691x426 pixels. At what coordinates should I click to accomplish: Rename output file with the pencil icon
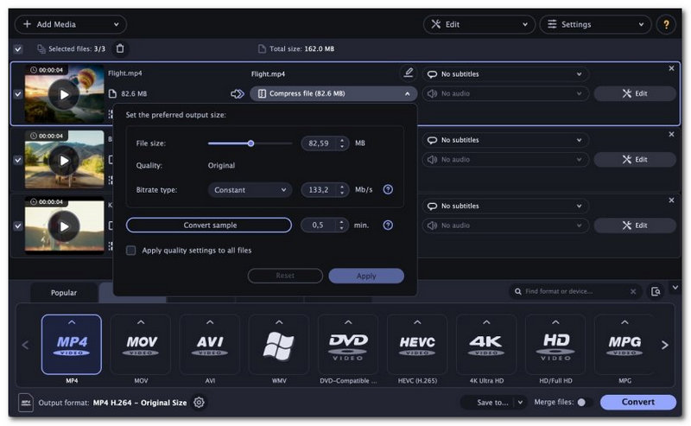[409, 73]
